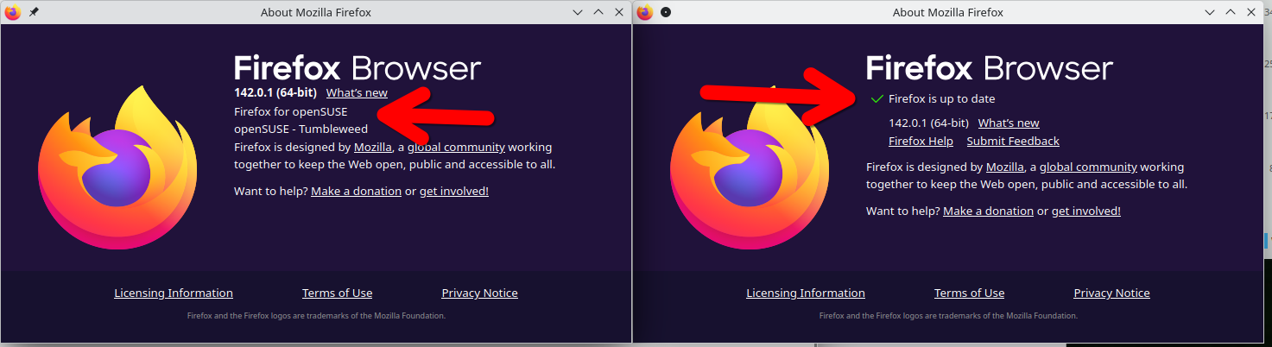
Task: Close the right About Mozilla Firefox window
Action: tap(1251, 12)
